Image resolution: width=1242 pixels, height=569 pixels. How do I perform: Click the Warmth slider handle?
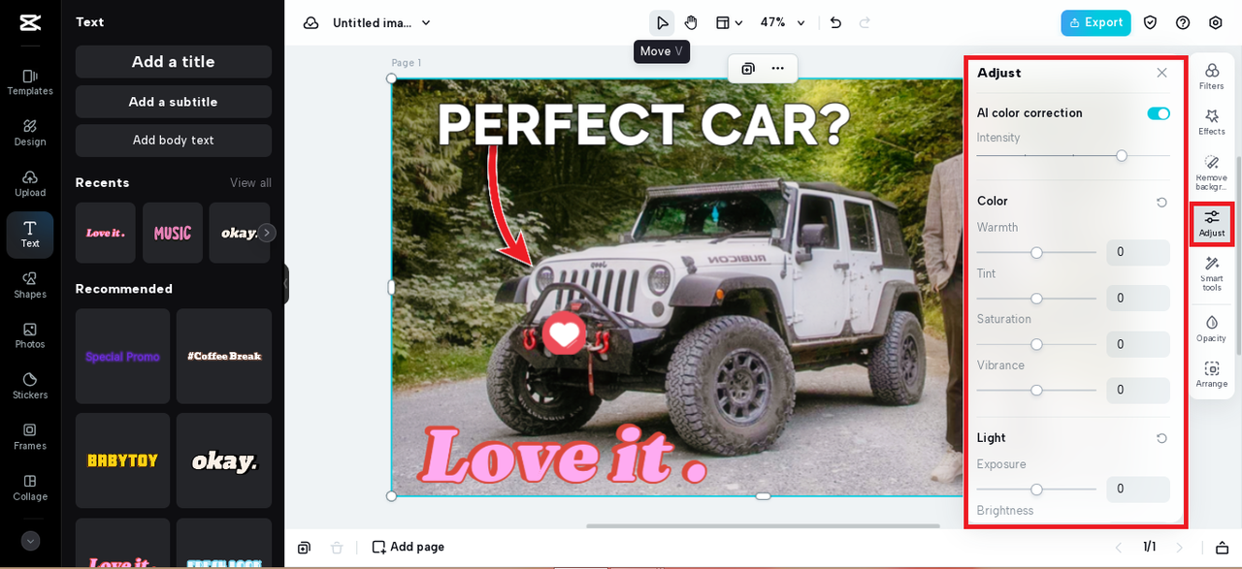point(1036,252)
